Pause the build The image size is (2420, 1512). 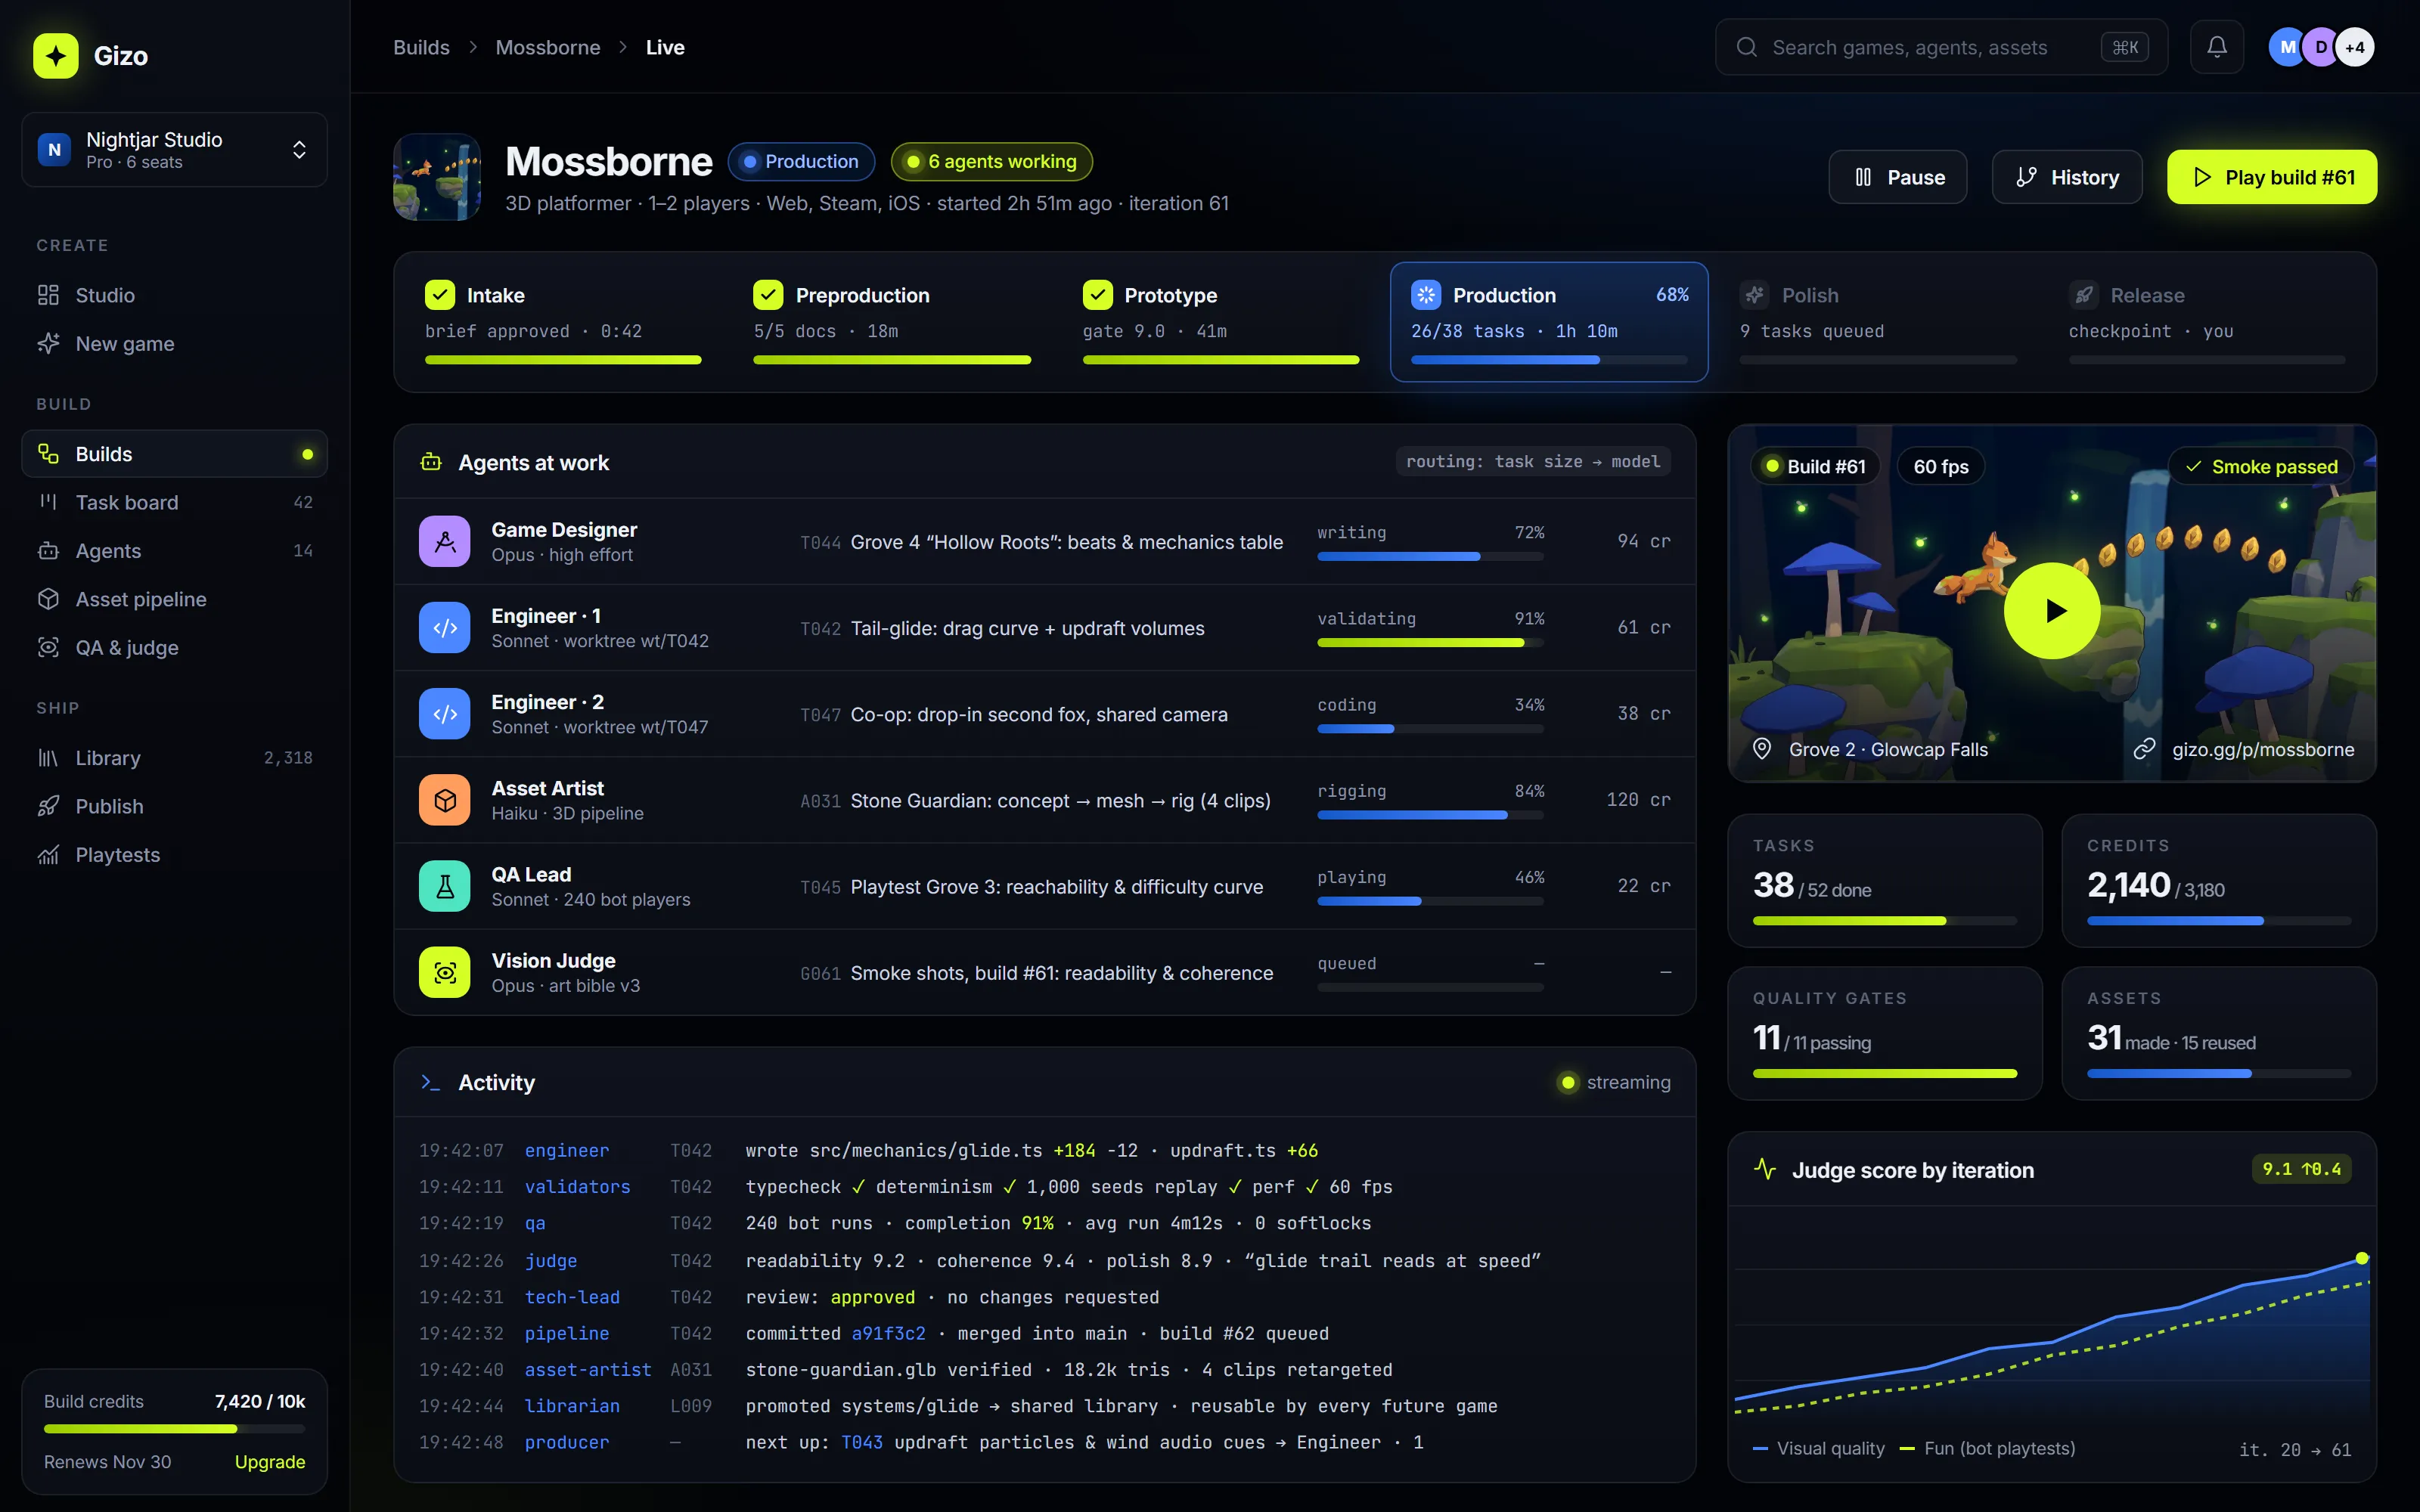click(x=1898, y=177)
